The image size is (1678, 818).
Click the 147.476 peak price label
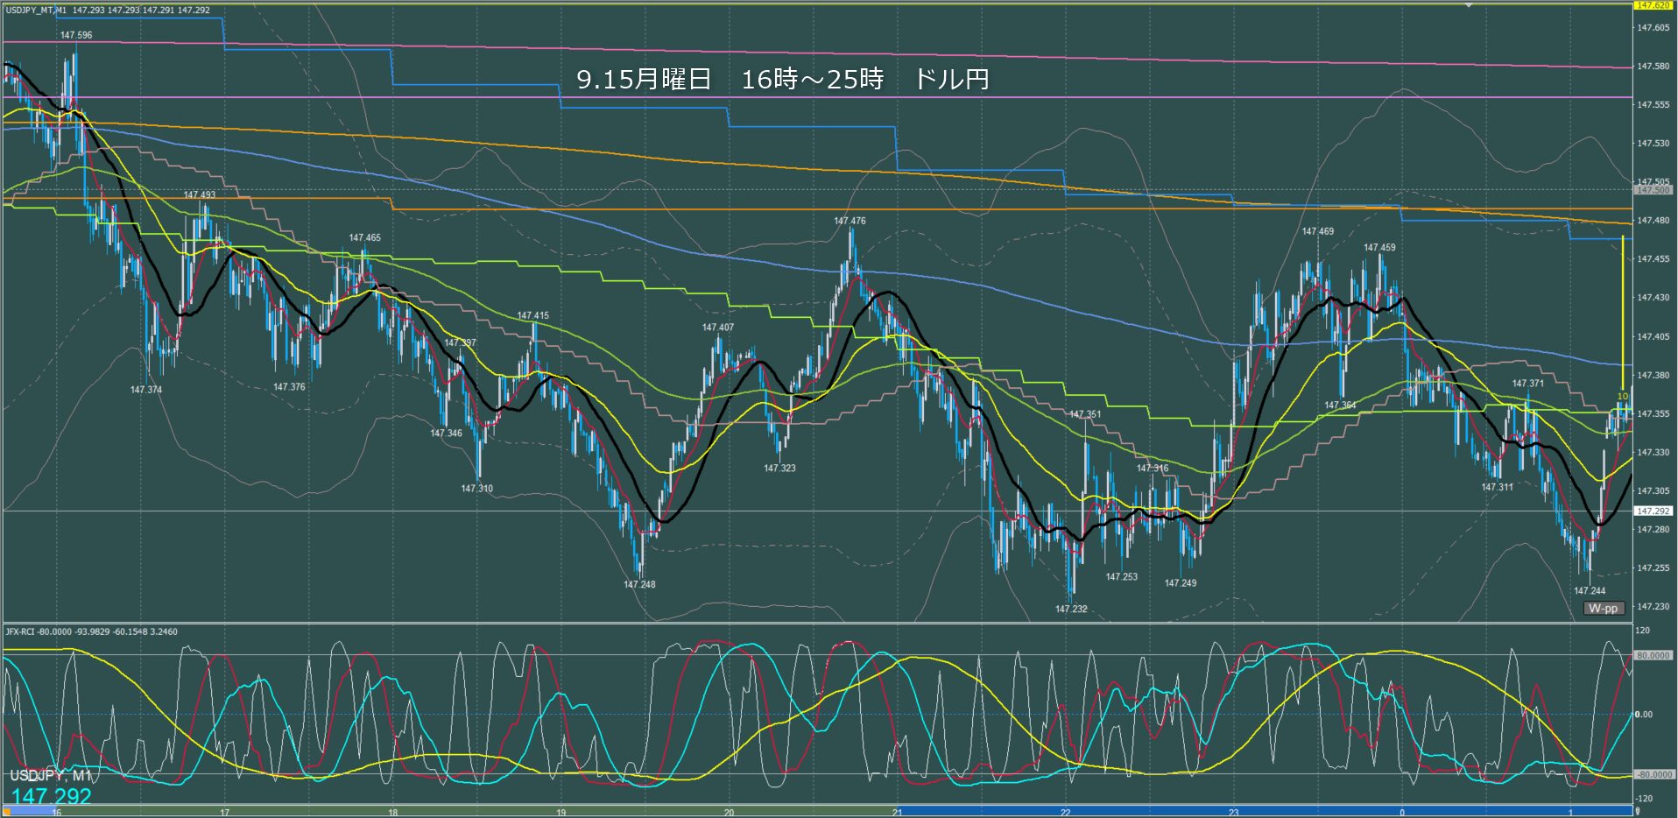click(850, 221)
